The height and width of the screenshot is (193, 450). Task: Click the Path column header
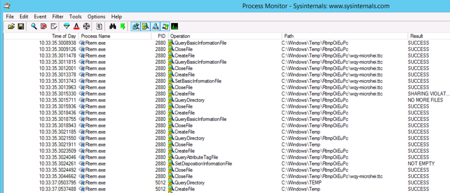pyautogui.click(x=345, y=36)
